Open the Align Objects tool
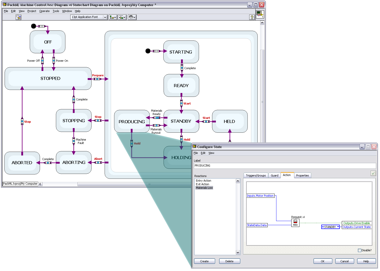The height and width of the screenshot is (271, 380). click(x=113, y=17)
